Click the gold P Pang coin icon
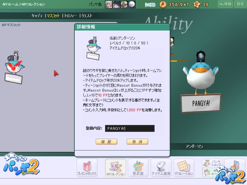Screen dimensions: 247x185 coord(163,4)
